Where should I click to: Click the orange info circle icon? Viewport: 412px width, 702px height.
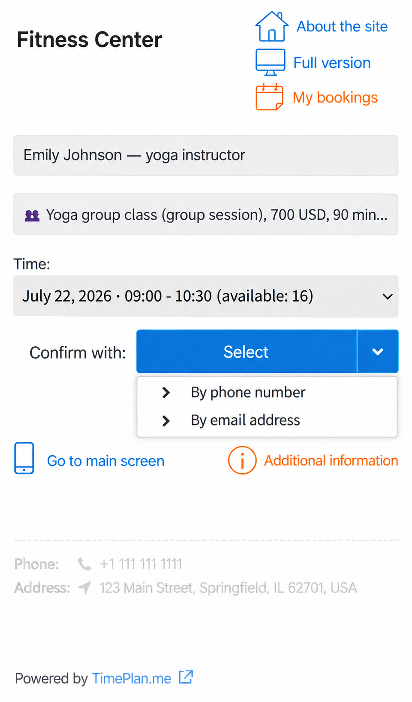click(x=242, y=460)
